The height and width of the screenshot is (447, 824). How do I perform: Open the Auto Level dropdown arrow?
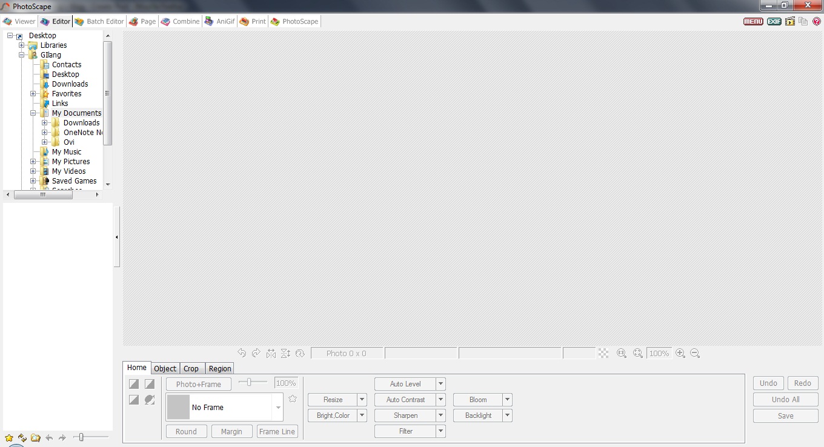pyautogui.click(x=441, y=384)
